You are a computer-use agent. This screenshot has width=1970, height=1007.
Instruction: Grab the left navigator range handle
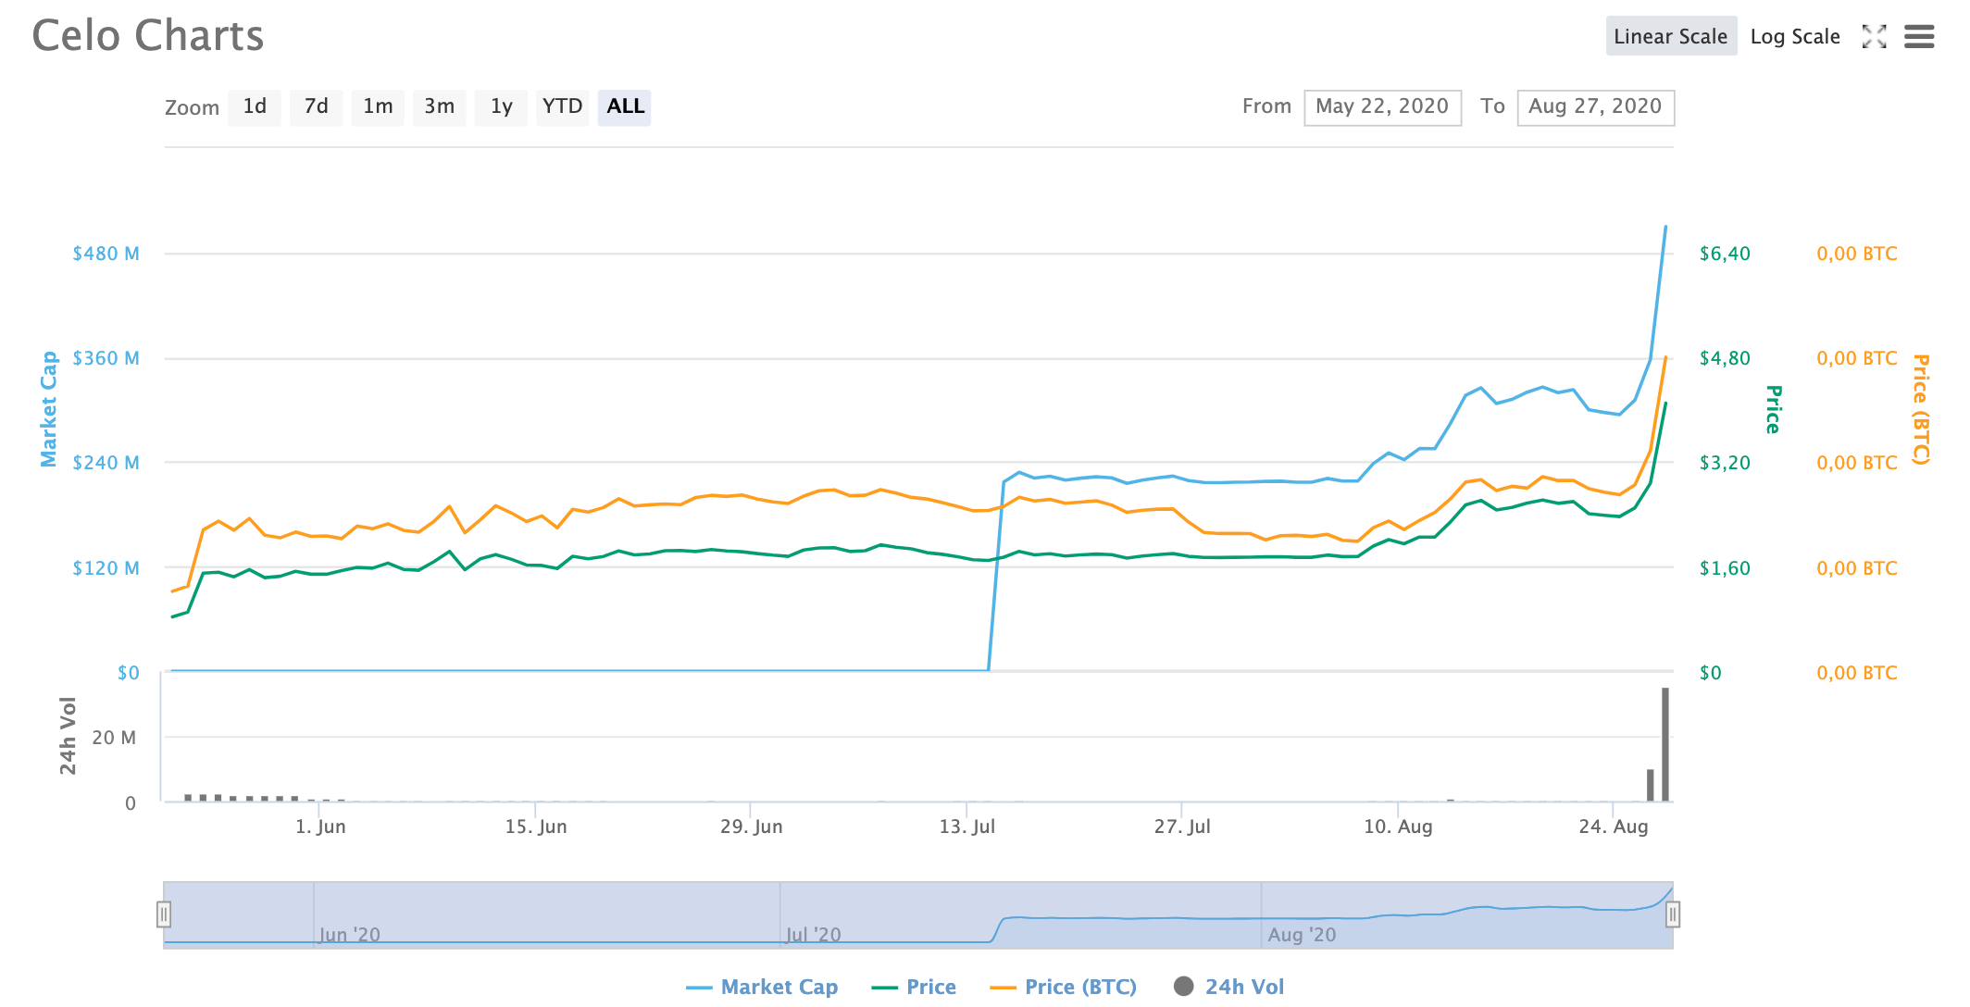tap(164, 914)
